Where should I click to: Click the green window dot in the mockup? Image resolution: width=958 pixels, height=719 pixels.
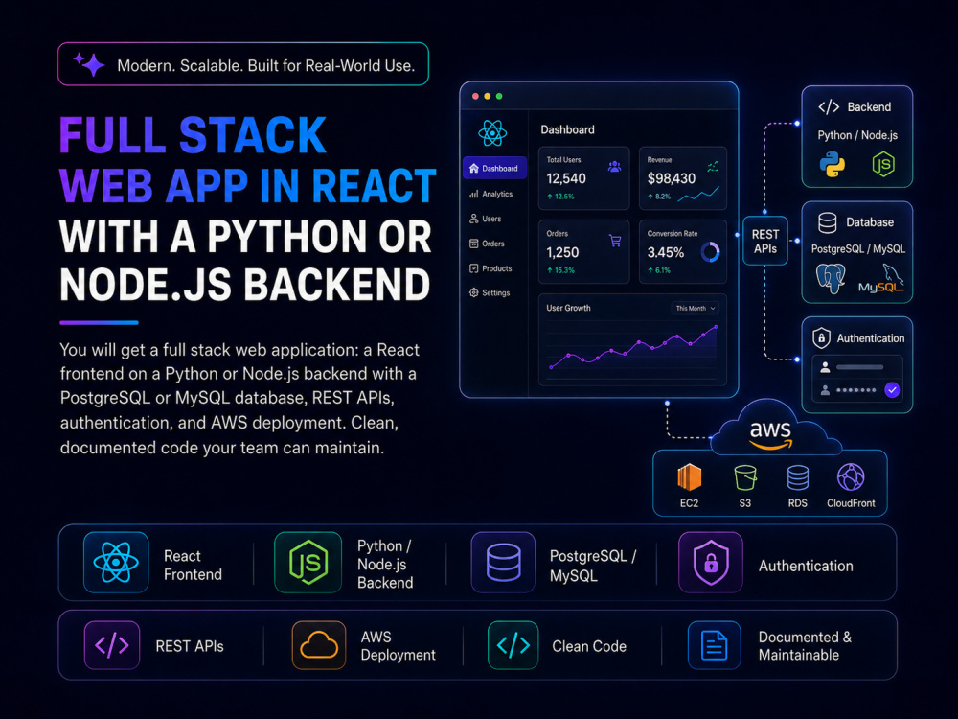point(499,96)
